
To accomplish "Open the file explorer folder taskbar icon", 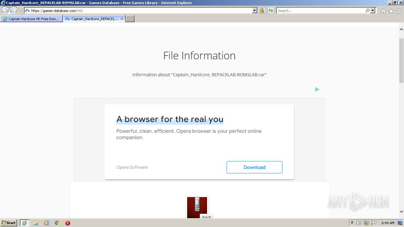I will click(36, 223).
